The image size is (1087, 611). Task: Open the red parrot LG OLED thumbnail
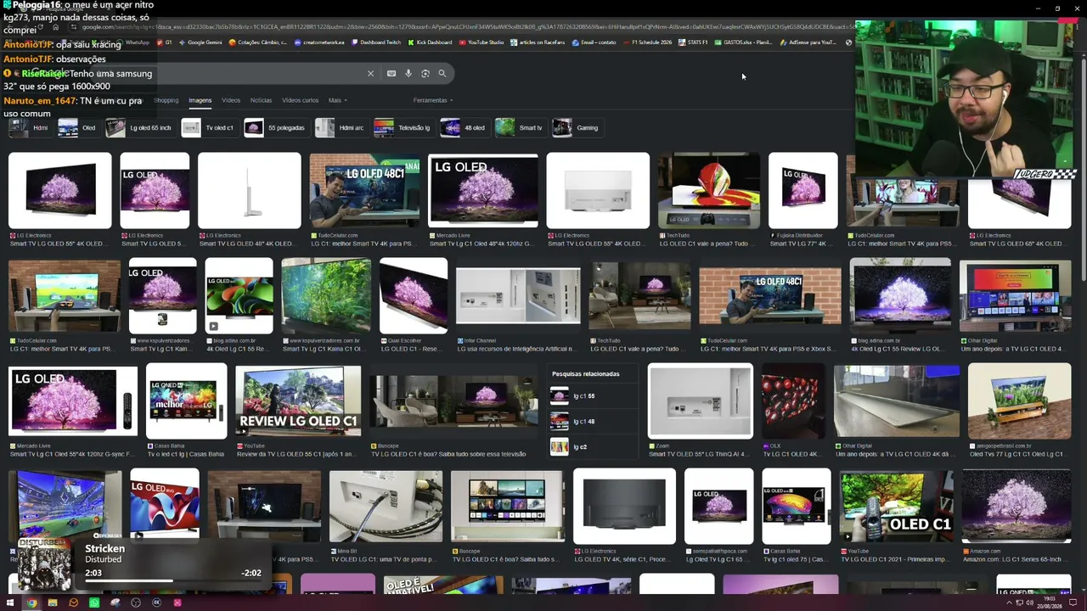pos(709,191)
